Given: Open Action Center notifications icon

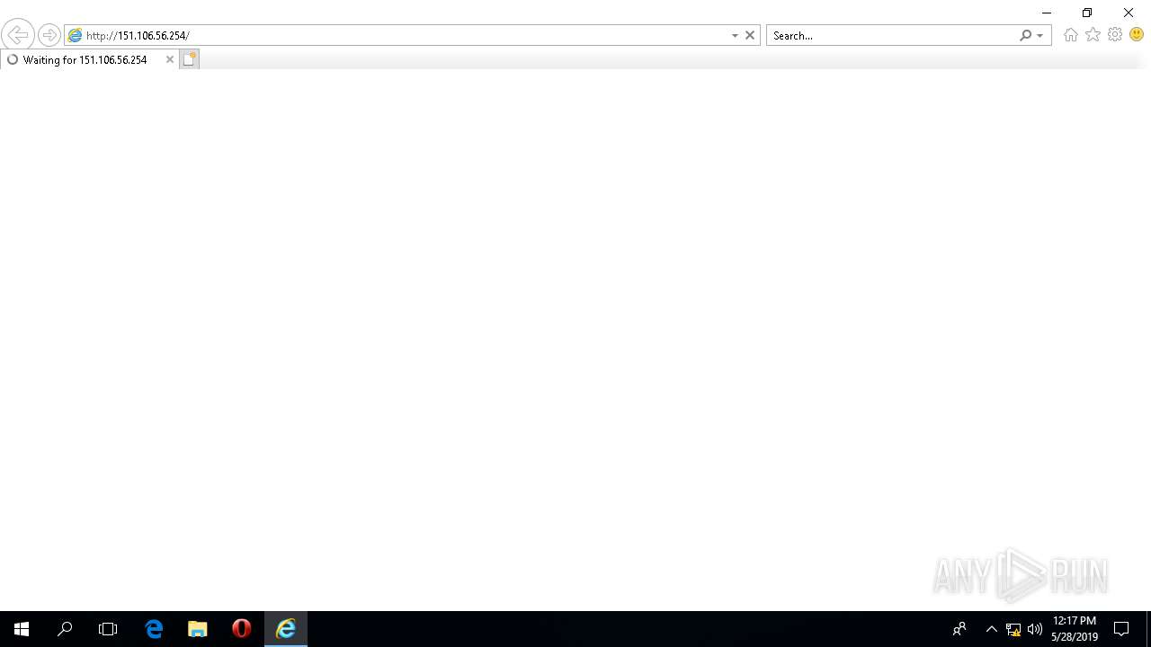Looking at the screenshot, I should [x=1121, y=629].
